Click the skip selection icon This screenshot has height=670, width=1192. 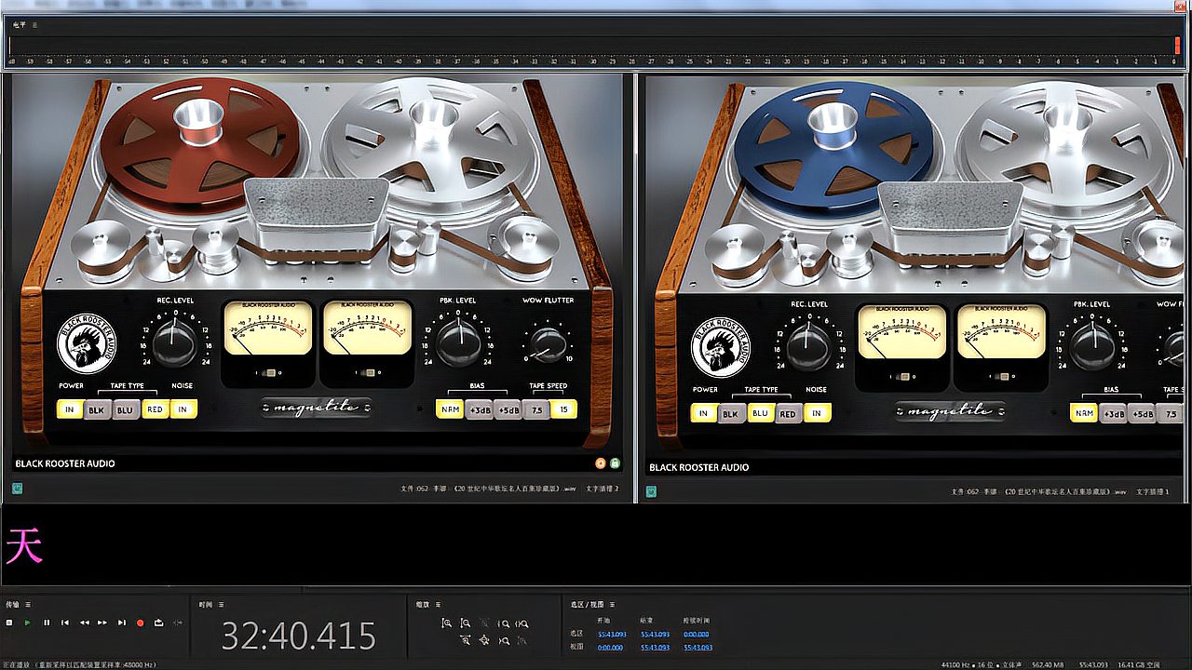tap(178, 623)
